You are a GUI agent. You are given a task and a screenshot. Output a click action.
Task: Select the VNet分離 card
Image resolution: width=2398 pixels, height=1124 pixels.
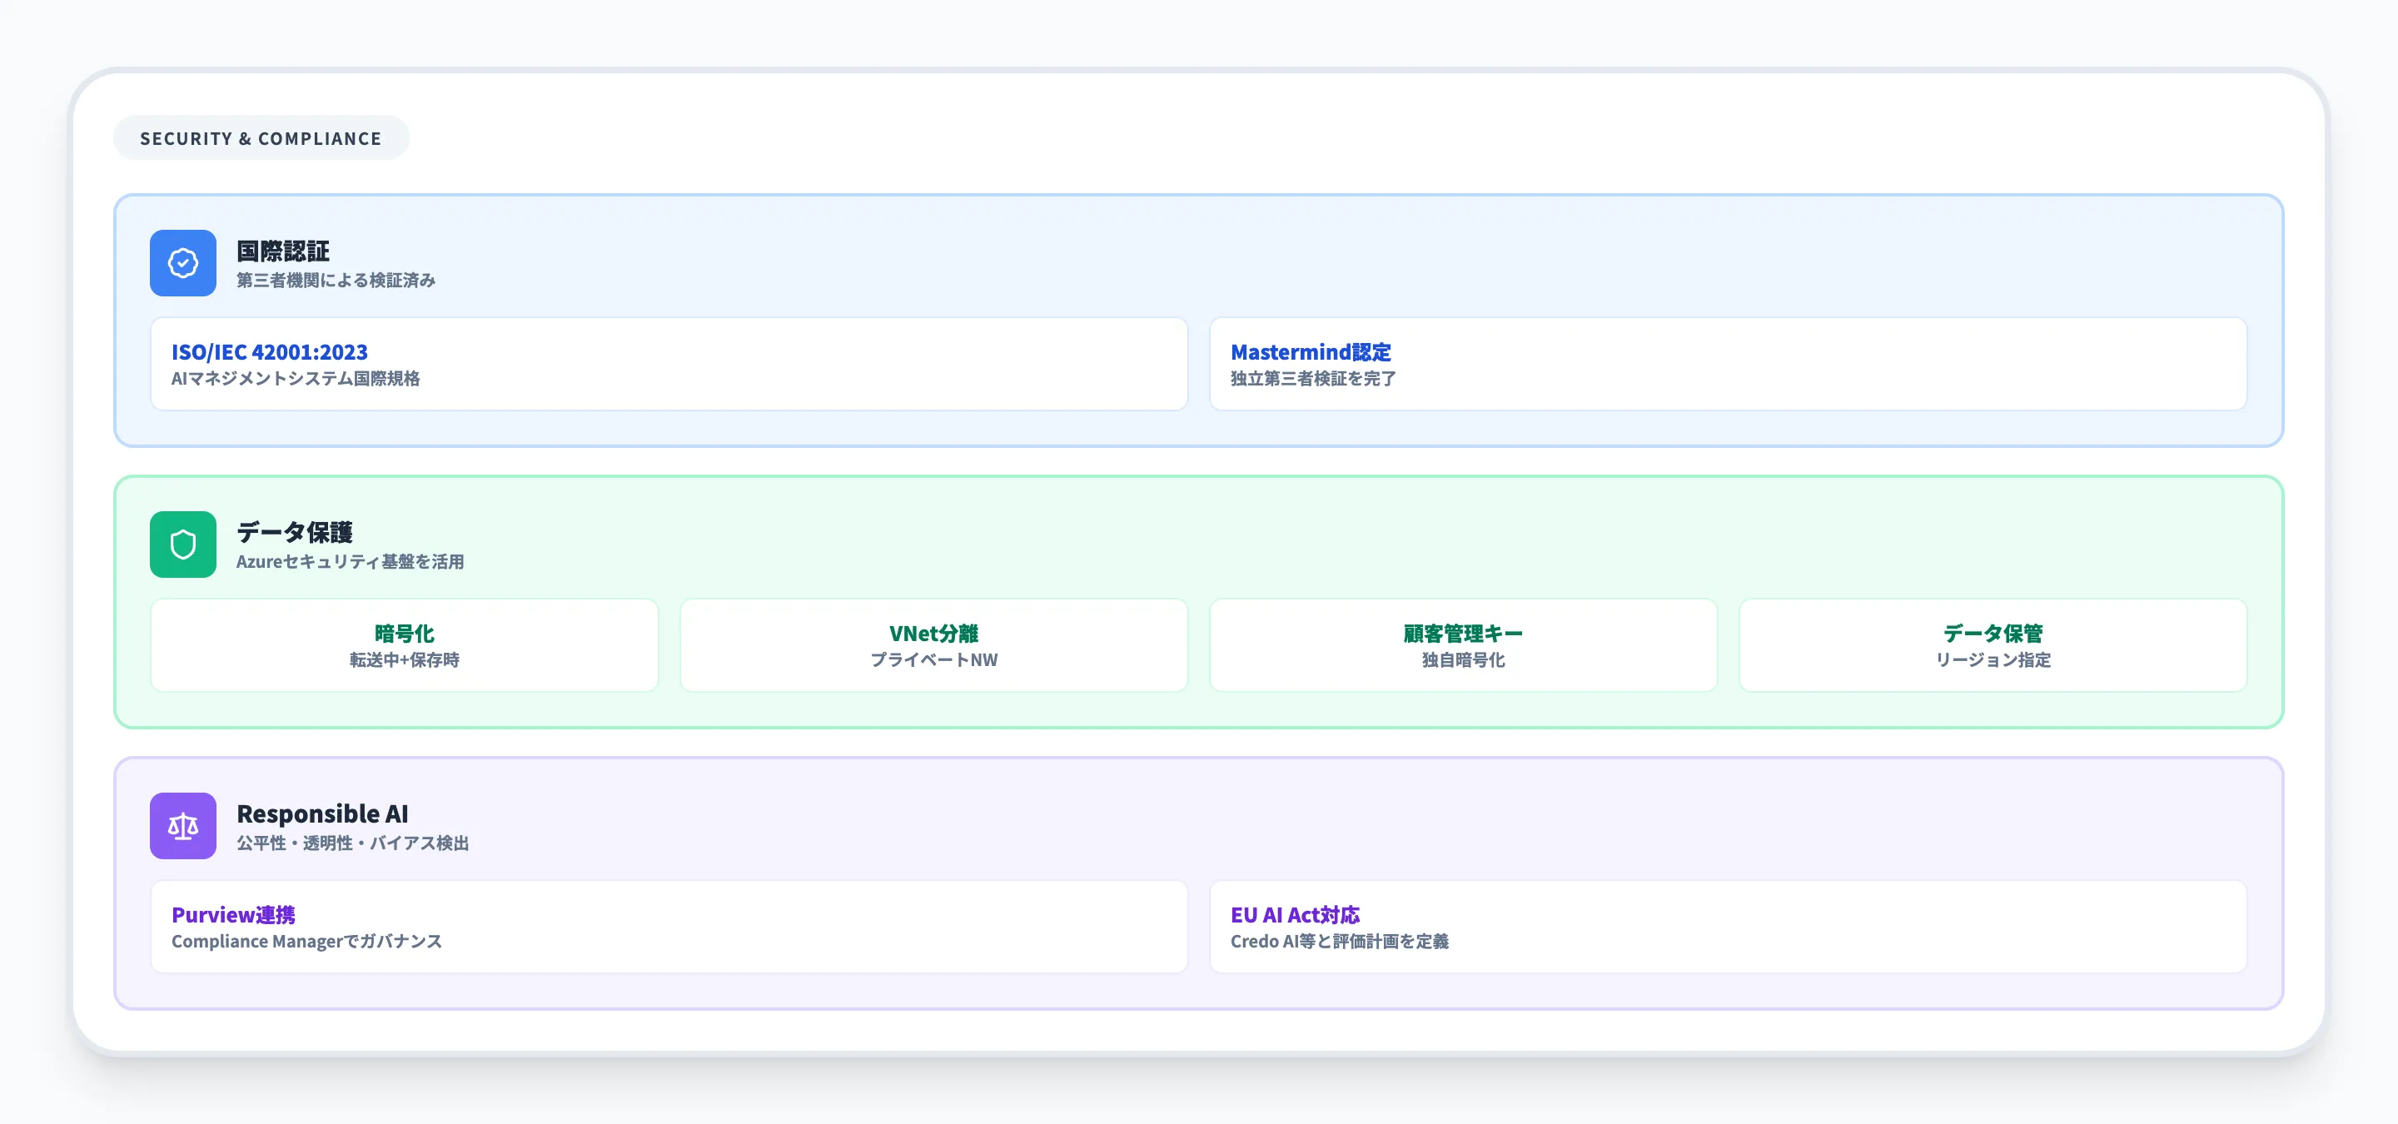(x=933, y=644)
